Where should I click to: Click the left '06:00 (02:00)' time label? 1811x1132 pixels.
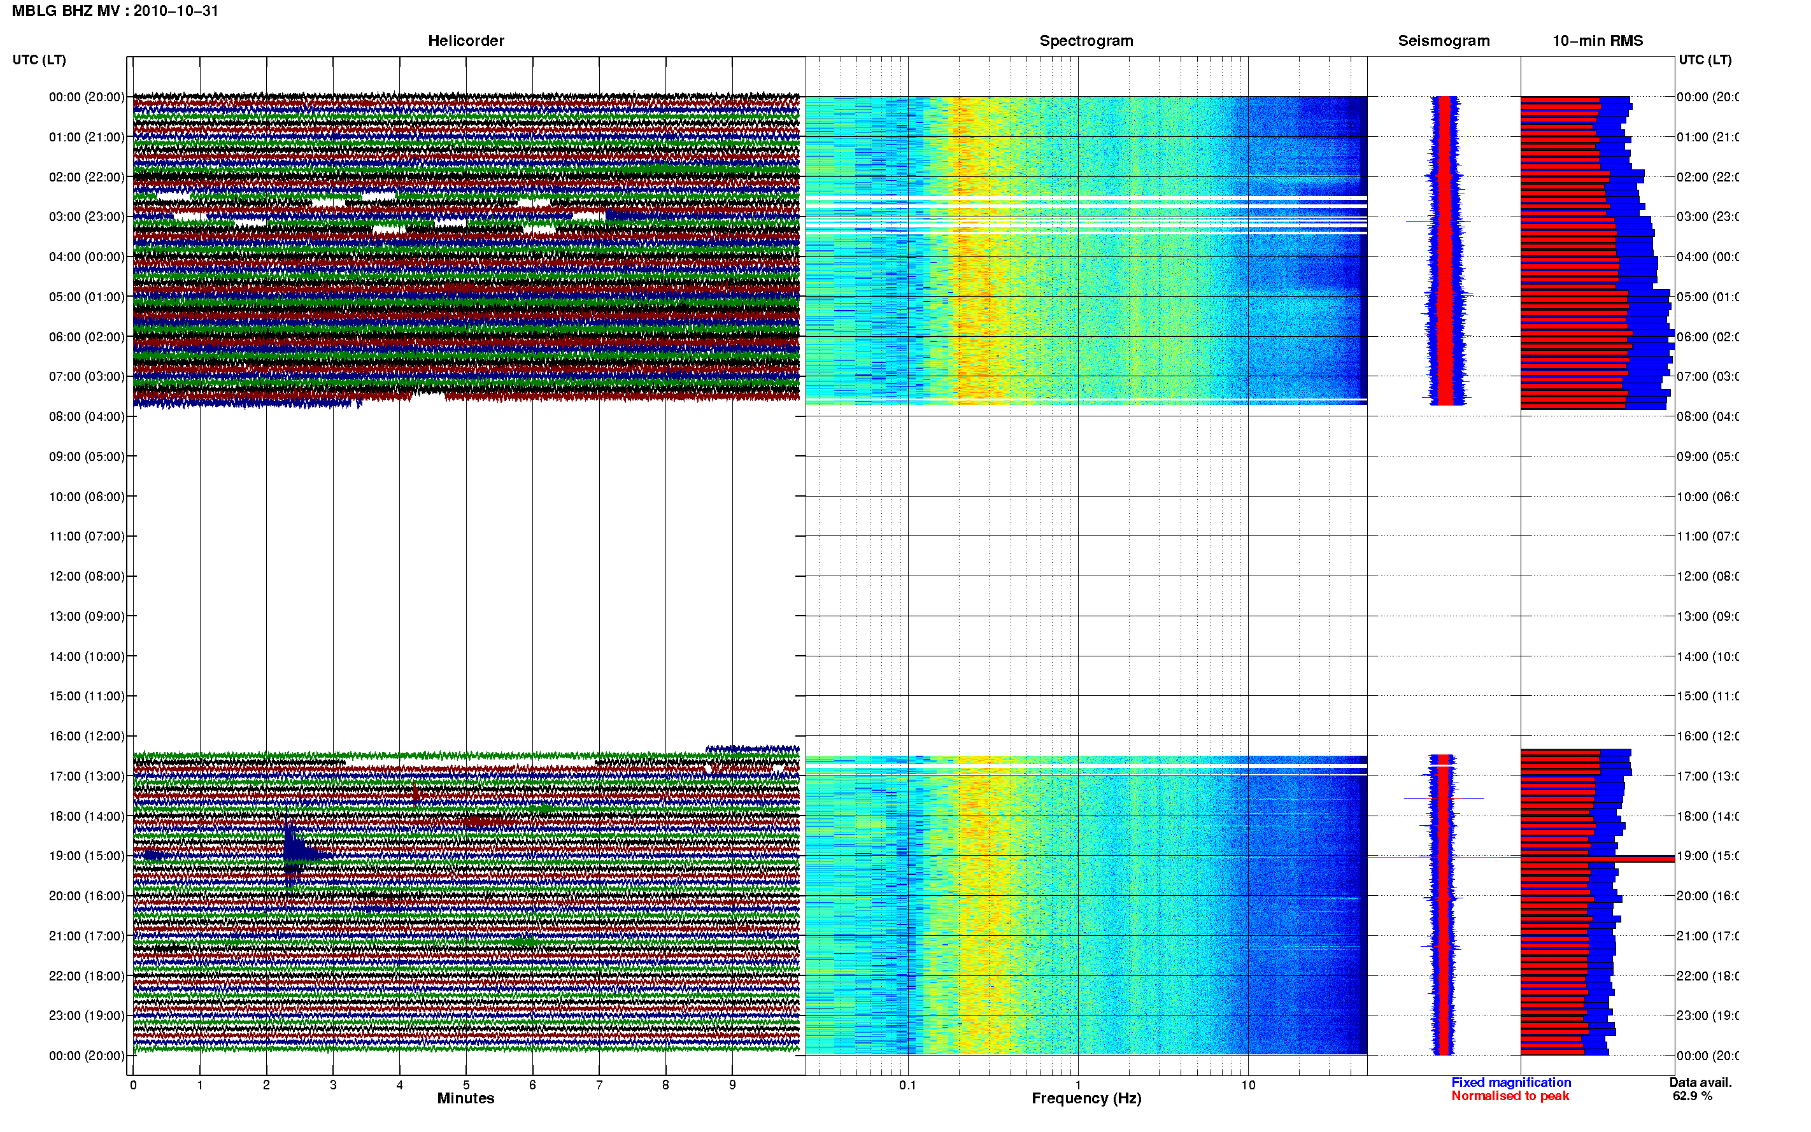[87, 337]
